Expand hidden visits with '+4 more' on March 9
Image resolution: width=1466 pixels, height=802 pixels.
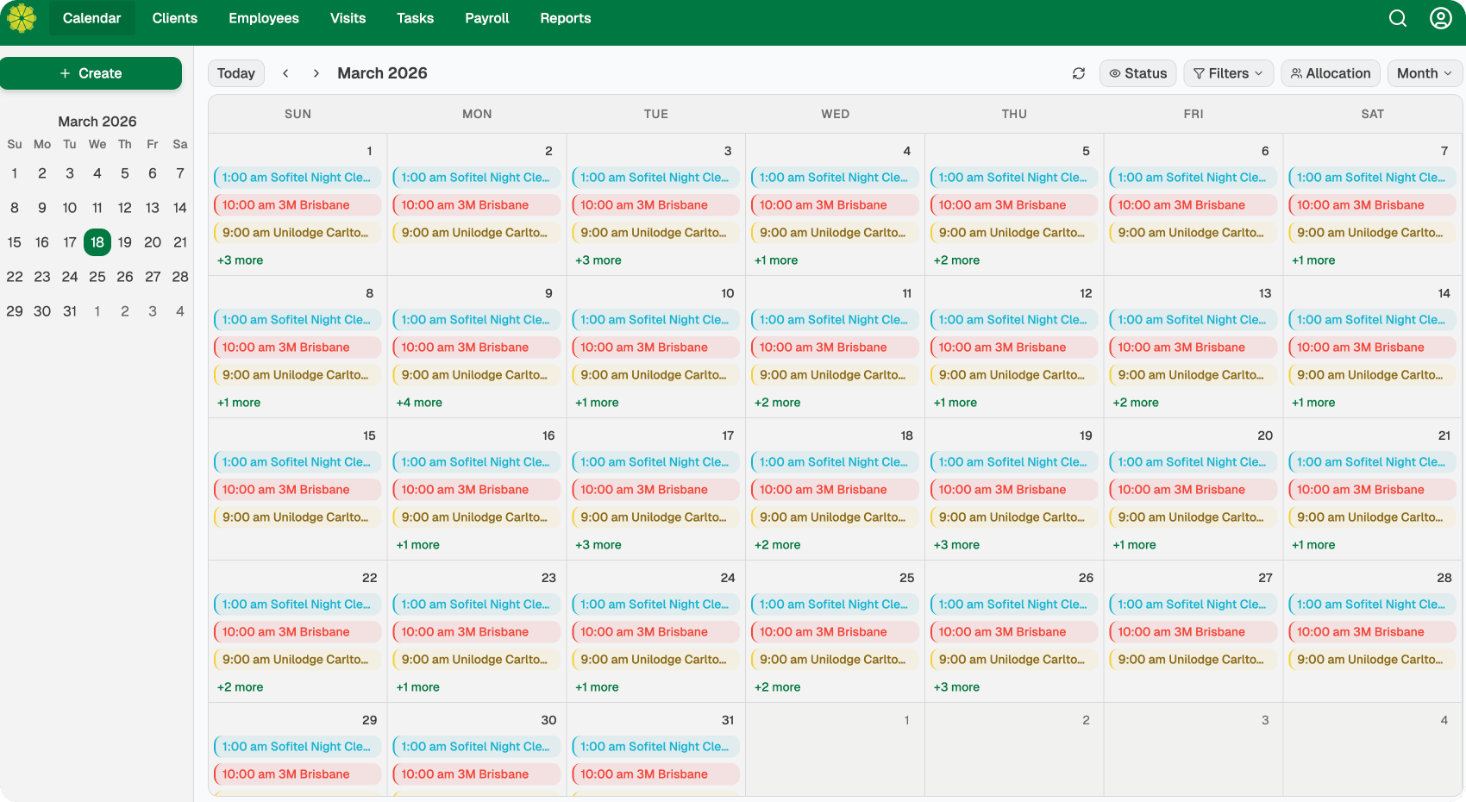coord(419,402)
